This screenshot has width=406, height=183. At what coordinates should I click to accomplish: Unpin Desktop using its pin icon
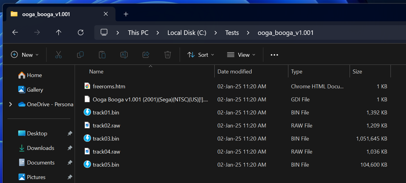click(x=70, y=133)
